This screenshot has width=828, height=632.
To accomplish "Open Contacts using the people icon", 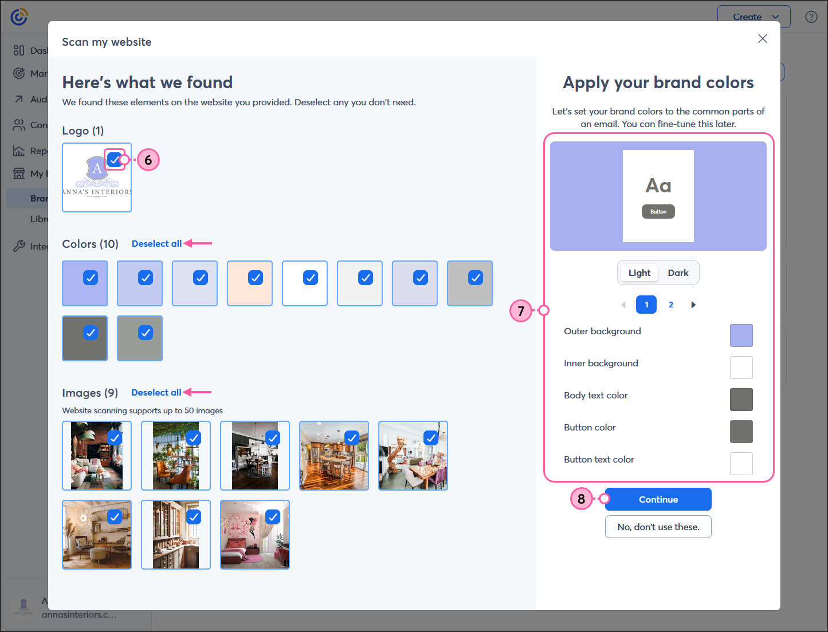I will (x=18, y=125).
